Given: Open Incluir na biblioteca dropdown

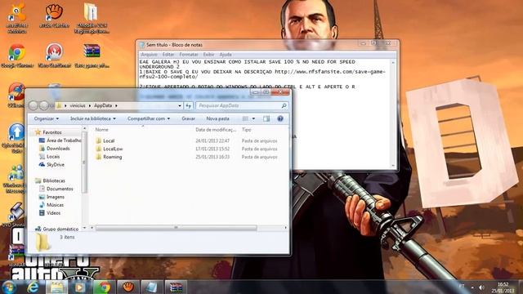Looking at the screenshot, I should (93, 118).
